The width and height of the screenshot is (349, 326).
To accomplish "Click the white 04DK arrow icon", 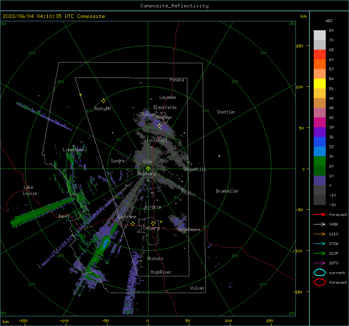I will [x=320, y=224].
